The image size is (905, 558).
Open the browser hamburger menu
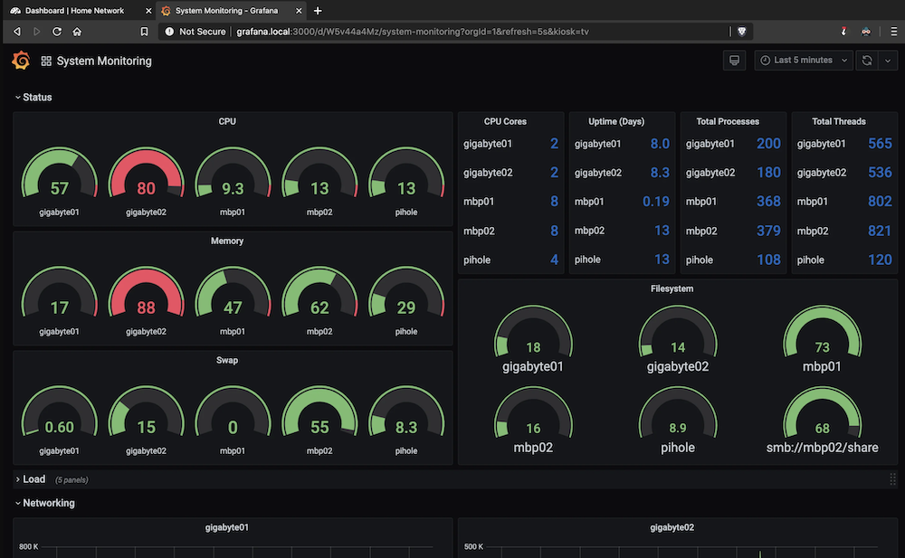point(893,31)
